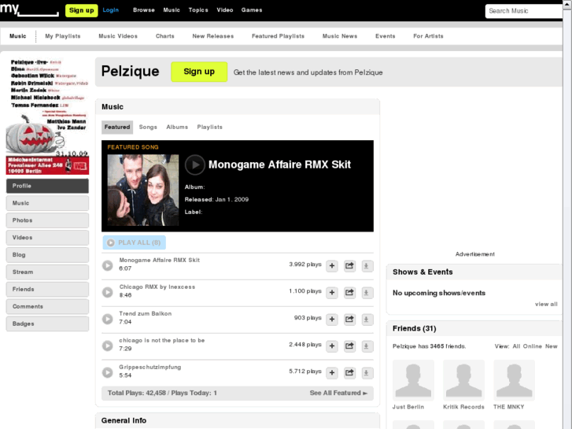Focus the Search Music field

click(x=524, y=11)
